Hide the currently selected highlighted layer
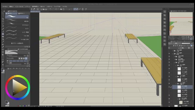Image resolution: width=195 pixels, height=110 pixels. pyautogui.click(x=169, y=87)
